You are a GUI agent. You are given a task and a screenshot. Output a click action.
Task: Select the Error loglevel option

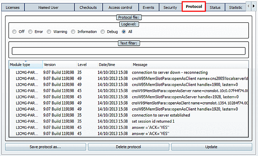click(x=30, y=32)
